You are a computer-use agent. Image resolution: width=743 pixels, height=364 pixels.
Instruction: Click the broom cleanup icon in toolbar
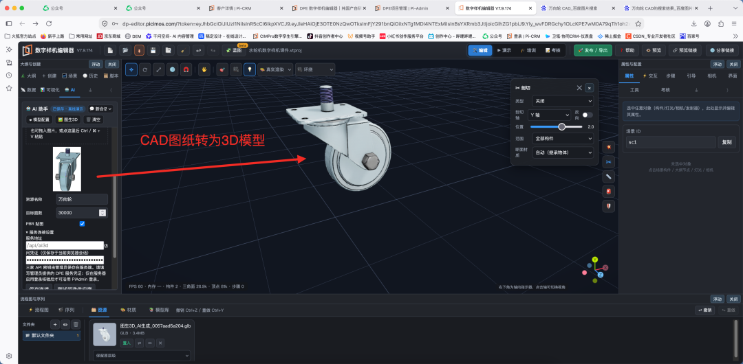182,50
